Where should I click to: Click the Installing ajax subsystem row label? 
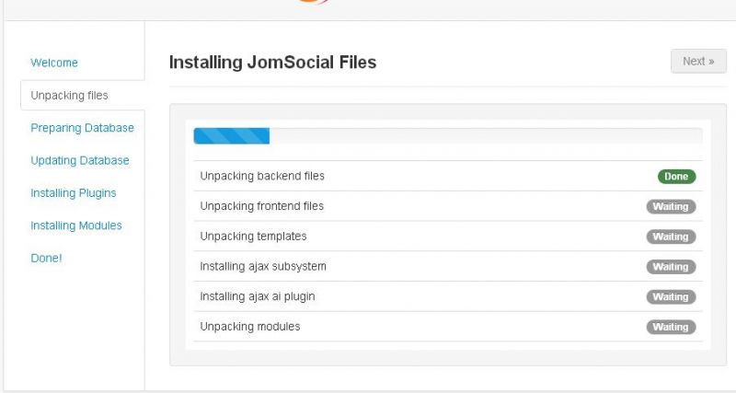tap(263, 266)
